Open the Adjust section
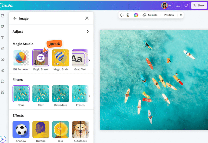This screenshot has height=143, width=208. coord(51,31)
